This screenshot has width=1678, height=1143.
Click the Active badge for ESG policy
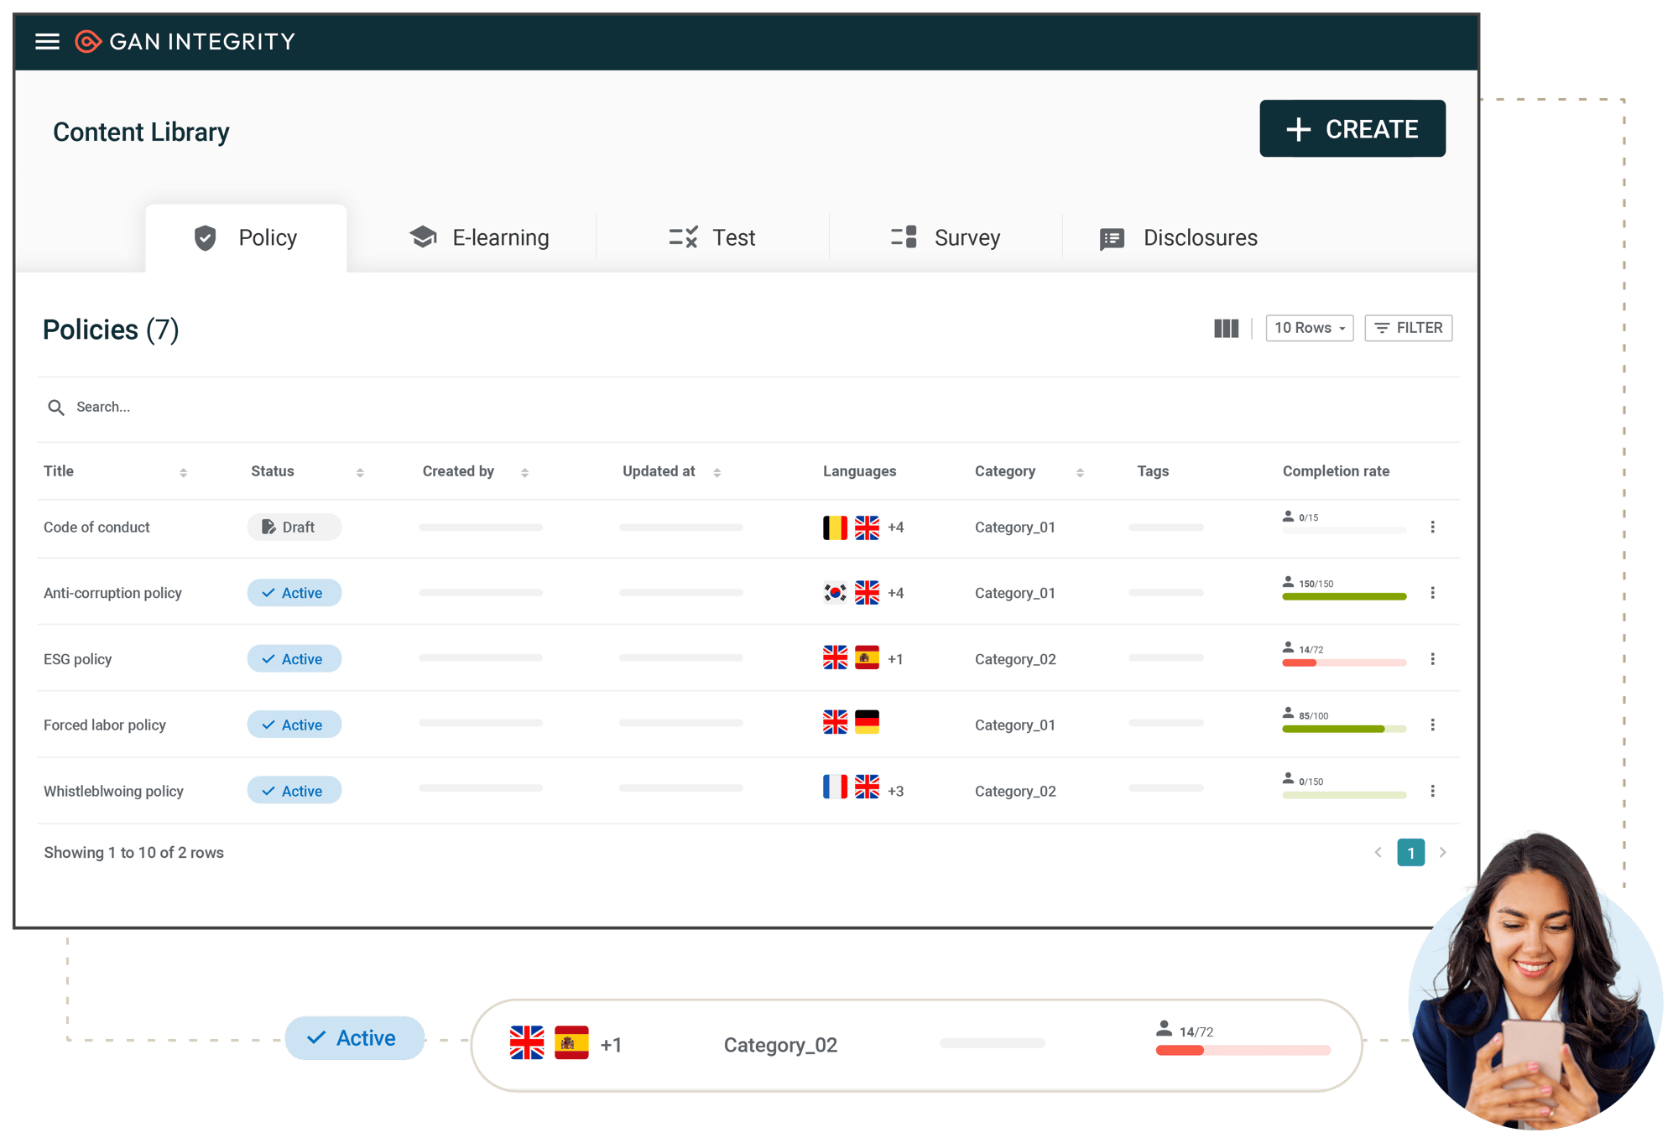(294, 659)
